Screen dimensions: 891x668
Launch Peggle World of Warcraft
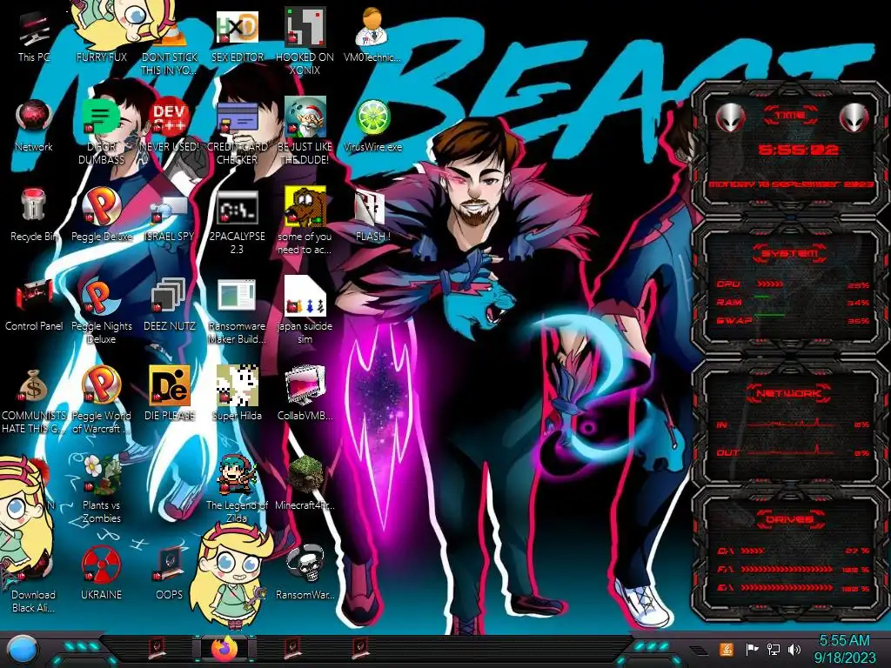101,387
